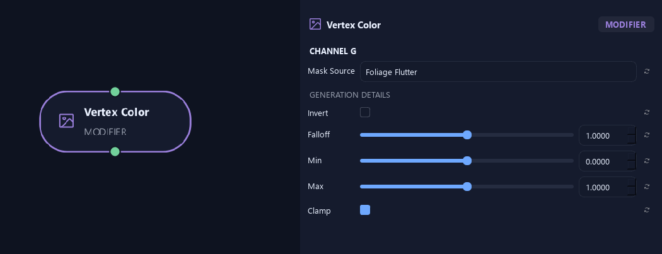Click the Max slider handle
The height and width of the screenshot is (254, 662).
click(x=467, y=187)
